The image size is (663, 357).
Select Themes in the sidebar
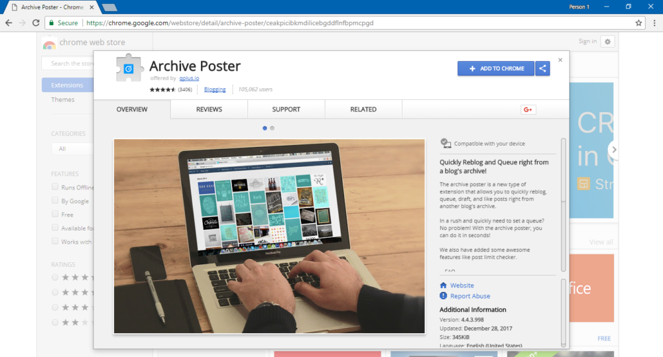(62, 100)
